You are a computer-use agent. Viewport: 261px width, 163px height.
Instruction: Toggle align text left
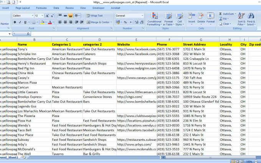click(60, 22)
